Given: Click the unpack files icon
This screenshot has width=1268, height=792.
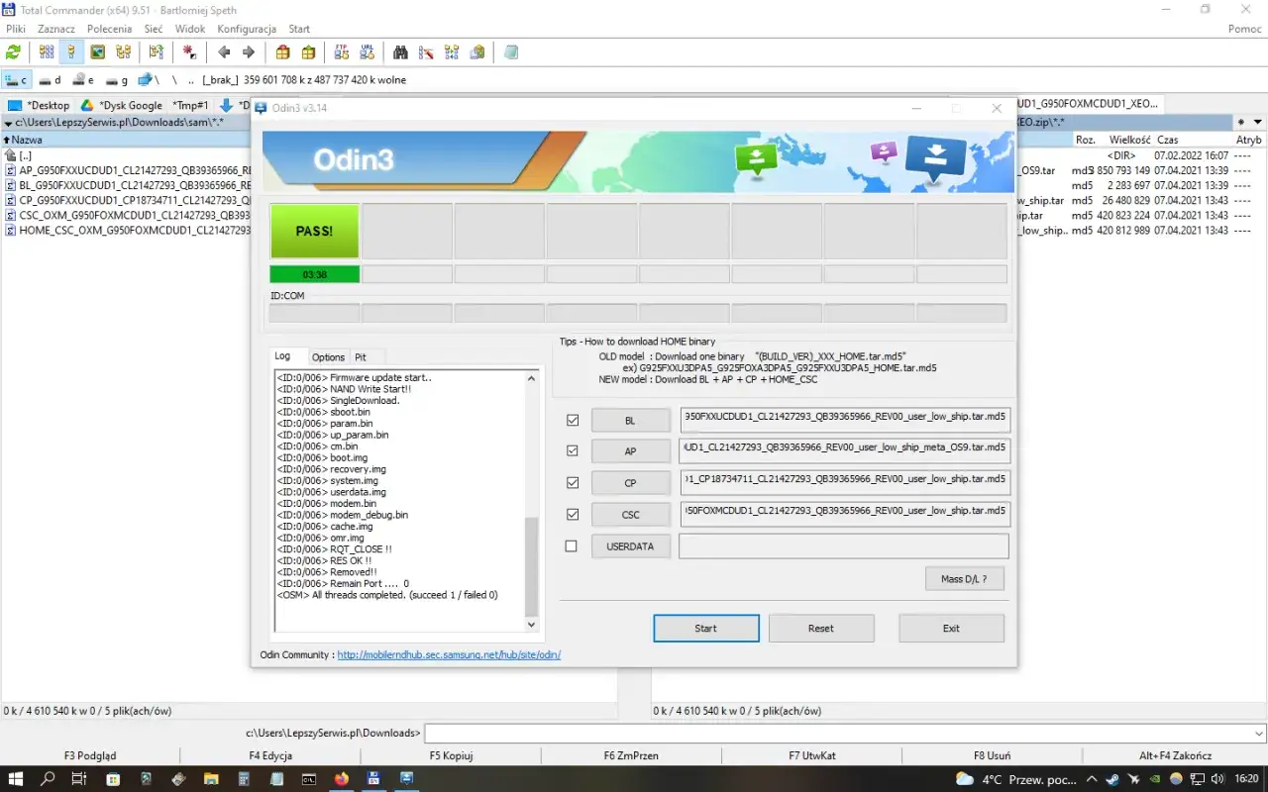Looking at the screenshot, I should [x=308, y=52].
